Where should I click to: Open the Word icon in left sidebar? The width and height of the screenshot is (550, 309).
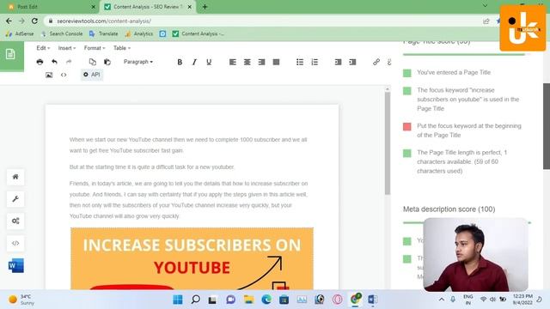15,266
